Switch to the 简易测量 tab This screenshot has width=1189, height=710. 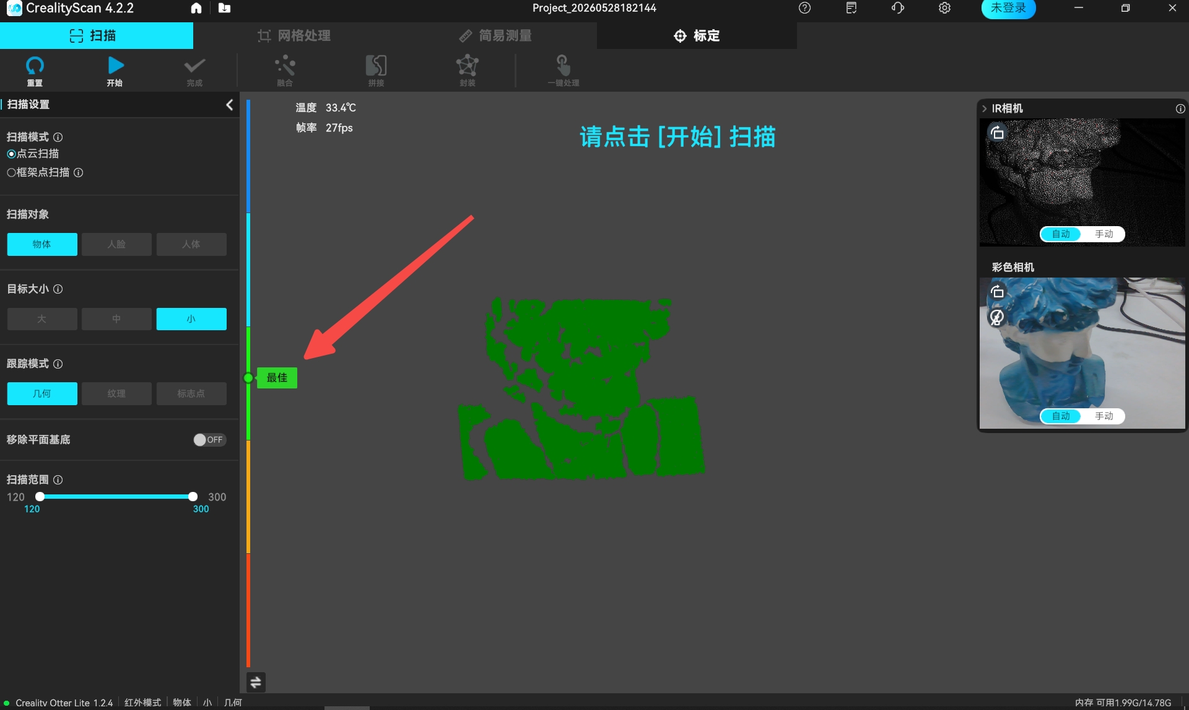pos(495,35)
